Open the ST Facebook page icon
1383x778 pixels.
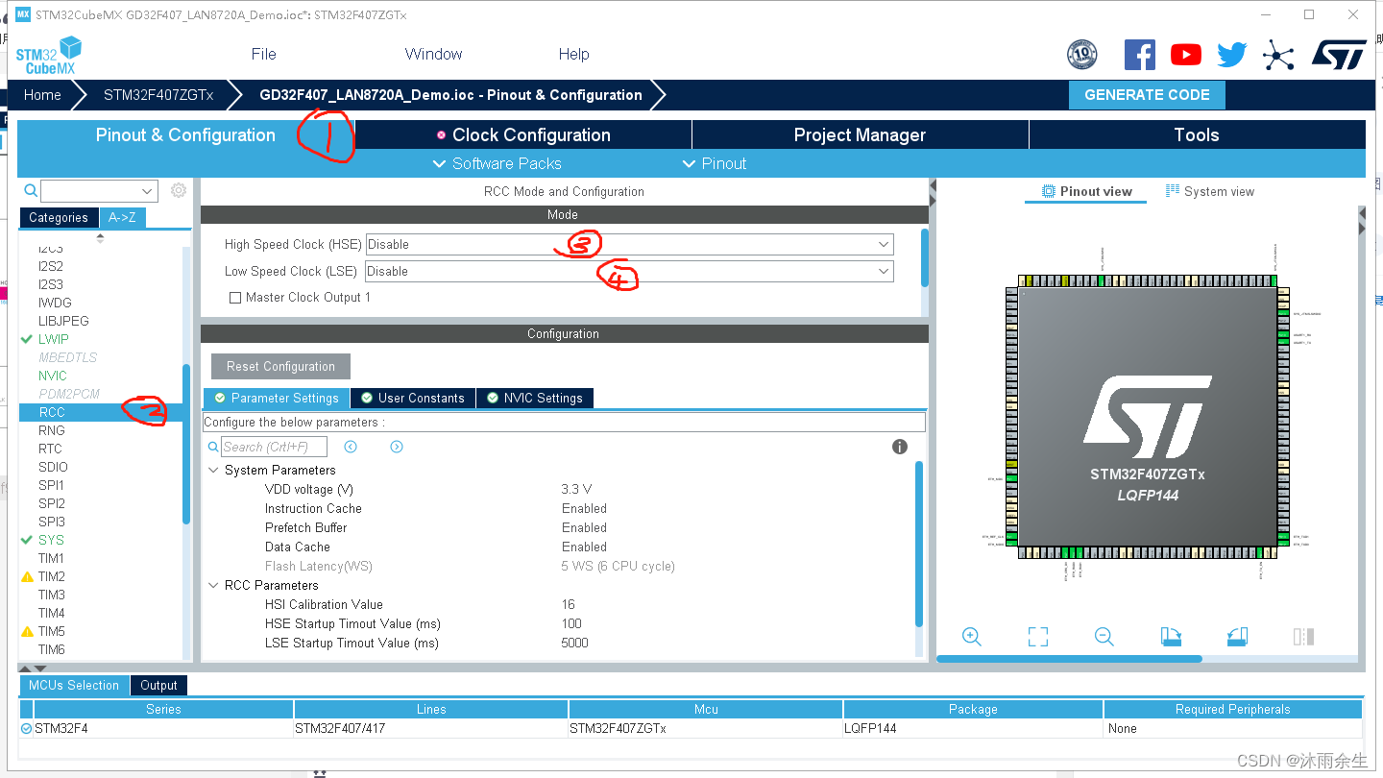[1139, 55]
